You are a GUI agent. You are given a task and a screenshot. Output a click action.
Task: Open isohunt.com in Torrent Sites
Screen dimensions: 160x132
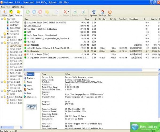[15, 79]
